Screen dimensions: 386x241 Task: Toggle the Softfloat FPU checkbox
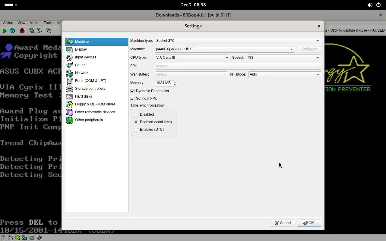click(x=132, y=99)
